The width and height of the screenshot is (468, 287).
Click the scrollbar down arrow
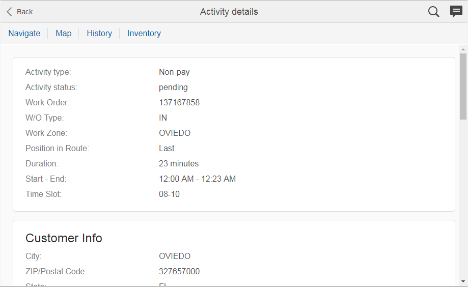463,281
